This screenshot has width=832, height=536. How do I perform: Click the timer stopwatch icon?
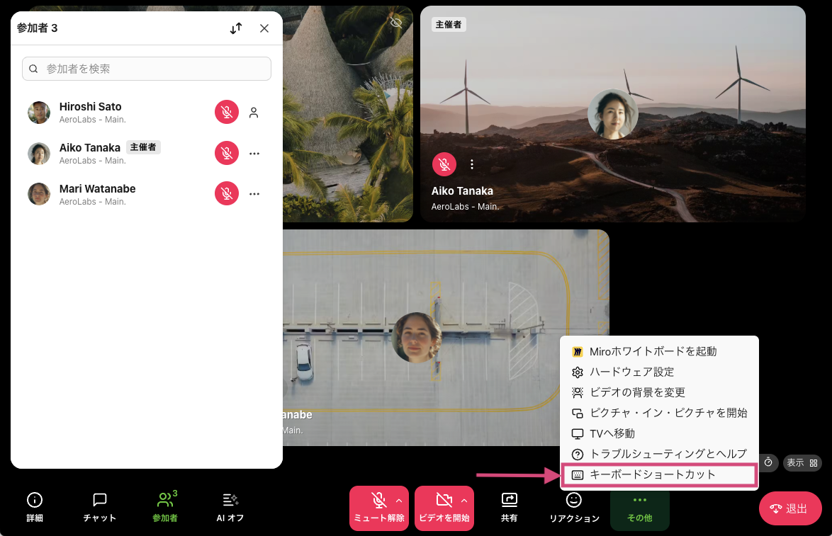click(x=768, y=462)
